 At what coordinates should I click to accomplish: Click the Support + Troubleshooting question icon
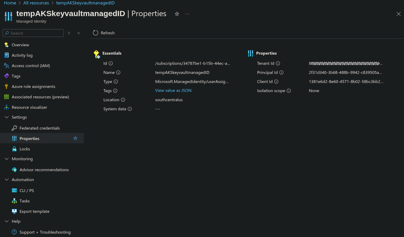[14, 232]
